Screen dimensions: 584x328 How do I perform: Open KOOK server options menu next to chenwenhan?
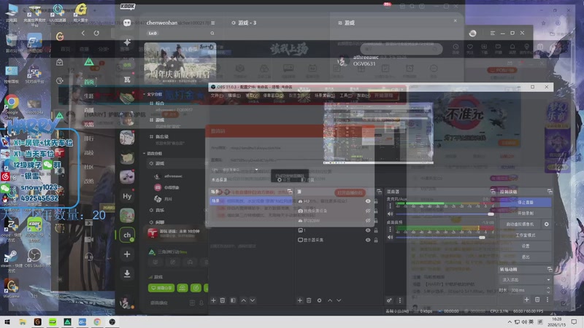(x=212, y=23)
